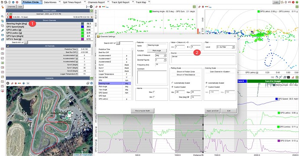
Task: Click the blue round icon in the top-left toolbar
Action: [x=13, y=2]
